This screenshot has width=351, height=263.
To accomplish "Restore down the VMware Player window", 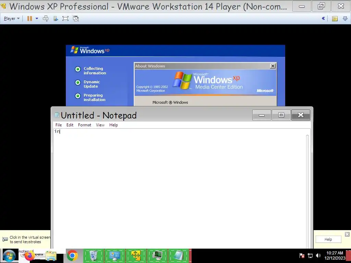I will pos(321,6).
